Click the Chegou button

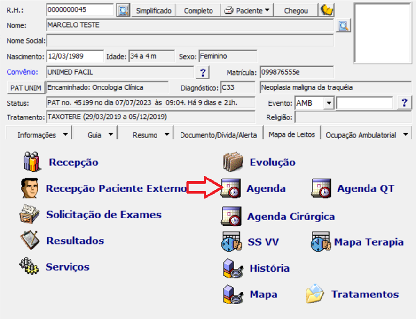click(x=296, y=11)
